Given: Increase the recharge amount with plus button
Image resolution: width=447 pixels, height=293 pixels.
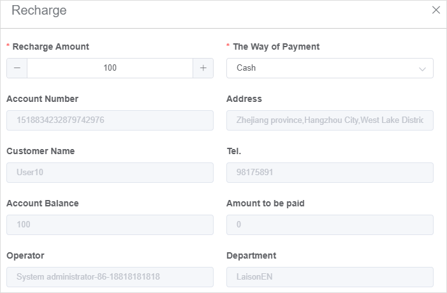Looking at the screenshot, I should tap(203, 68).
